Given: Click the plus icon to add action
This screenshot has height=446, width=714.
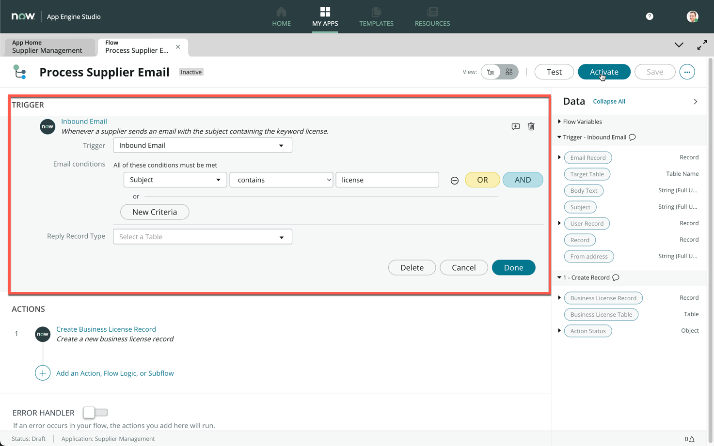Looking at the screenshot, I should pyautogui.click(x=43, y=373).
